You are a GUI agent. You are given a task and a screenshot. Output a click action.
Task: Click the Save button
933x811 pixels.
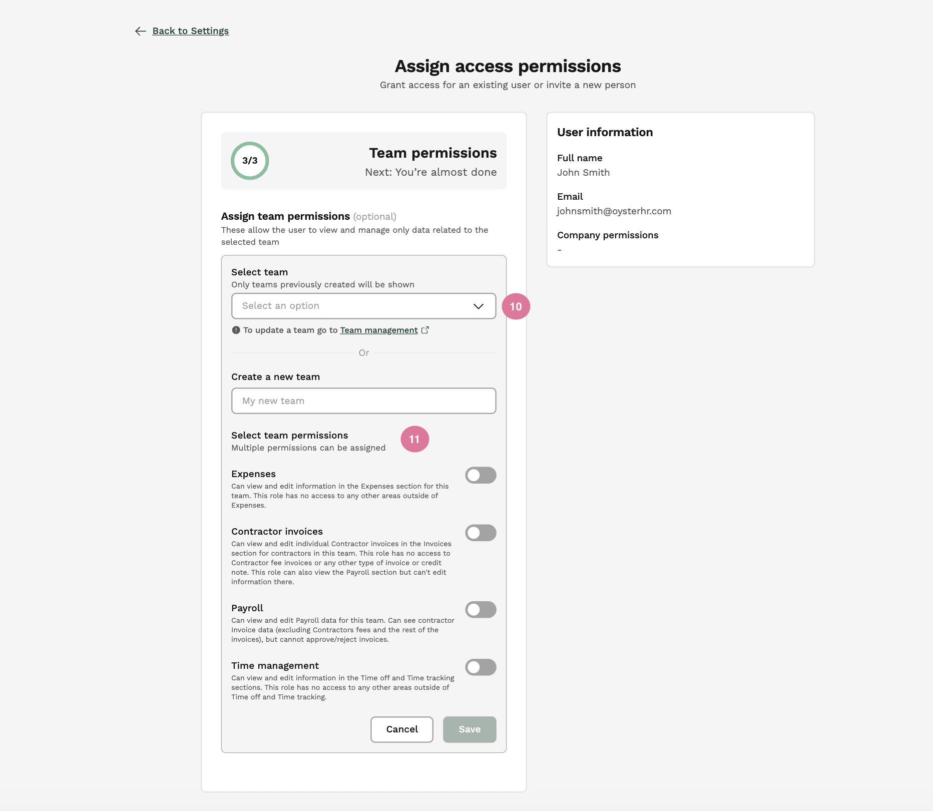[470, 729]
